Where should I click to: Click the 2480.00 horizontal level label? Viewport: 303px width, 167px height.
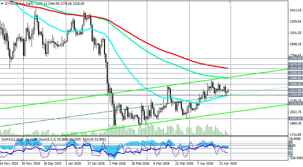point(296,78)
